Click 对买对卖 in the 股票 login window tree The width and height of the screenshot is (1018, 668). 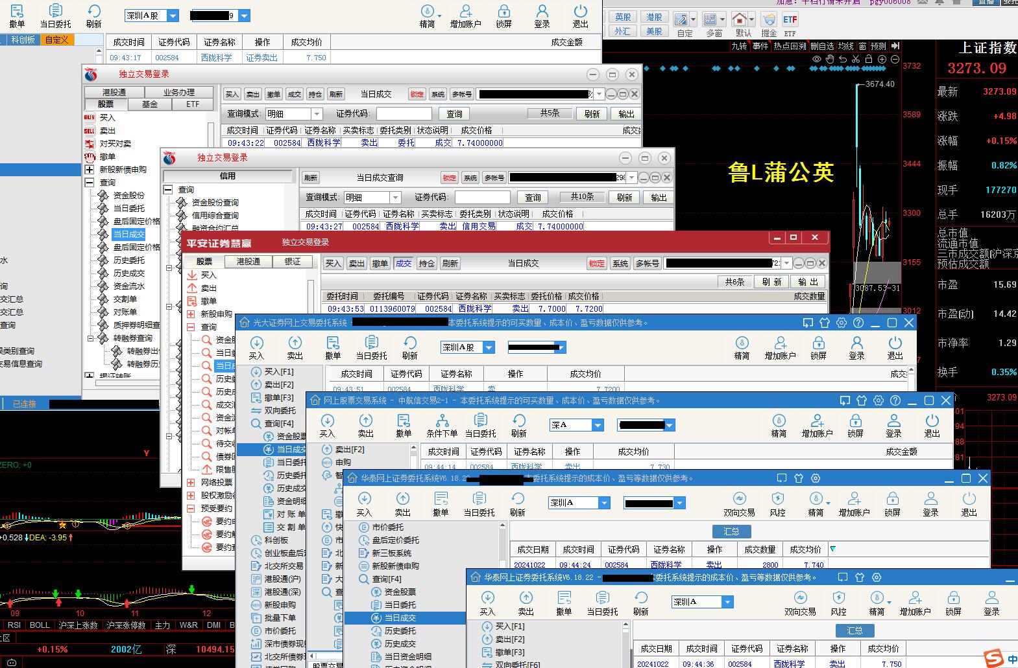pos(108,143)
